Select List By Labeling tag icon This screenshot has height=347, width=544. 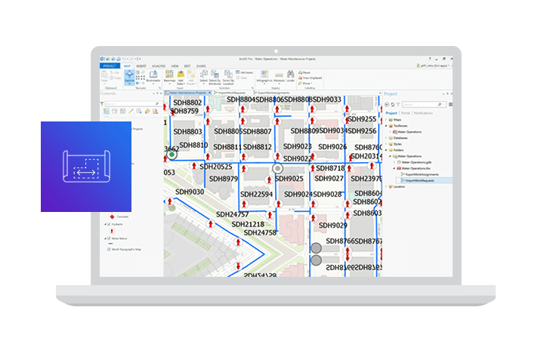tap(147, 111)
